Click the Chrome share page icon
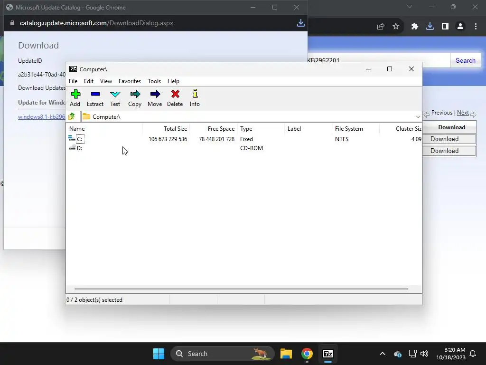The height and width of the screenshot is (365, 486). 381,27
